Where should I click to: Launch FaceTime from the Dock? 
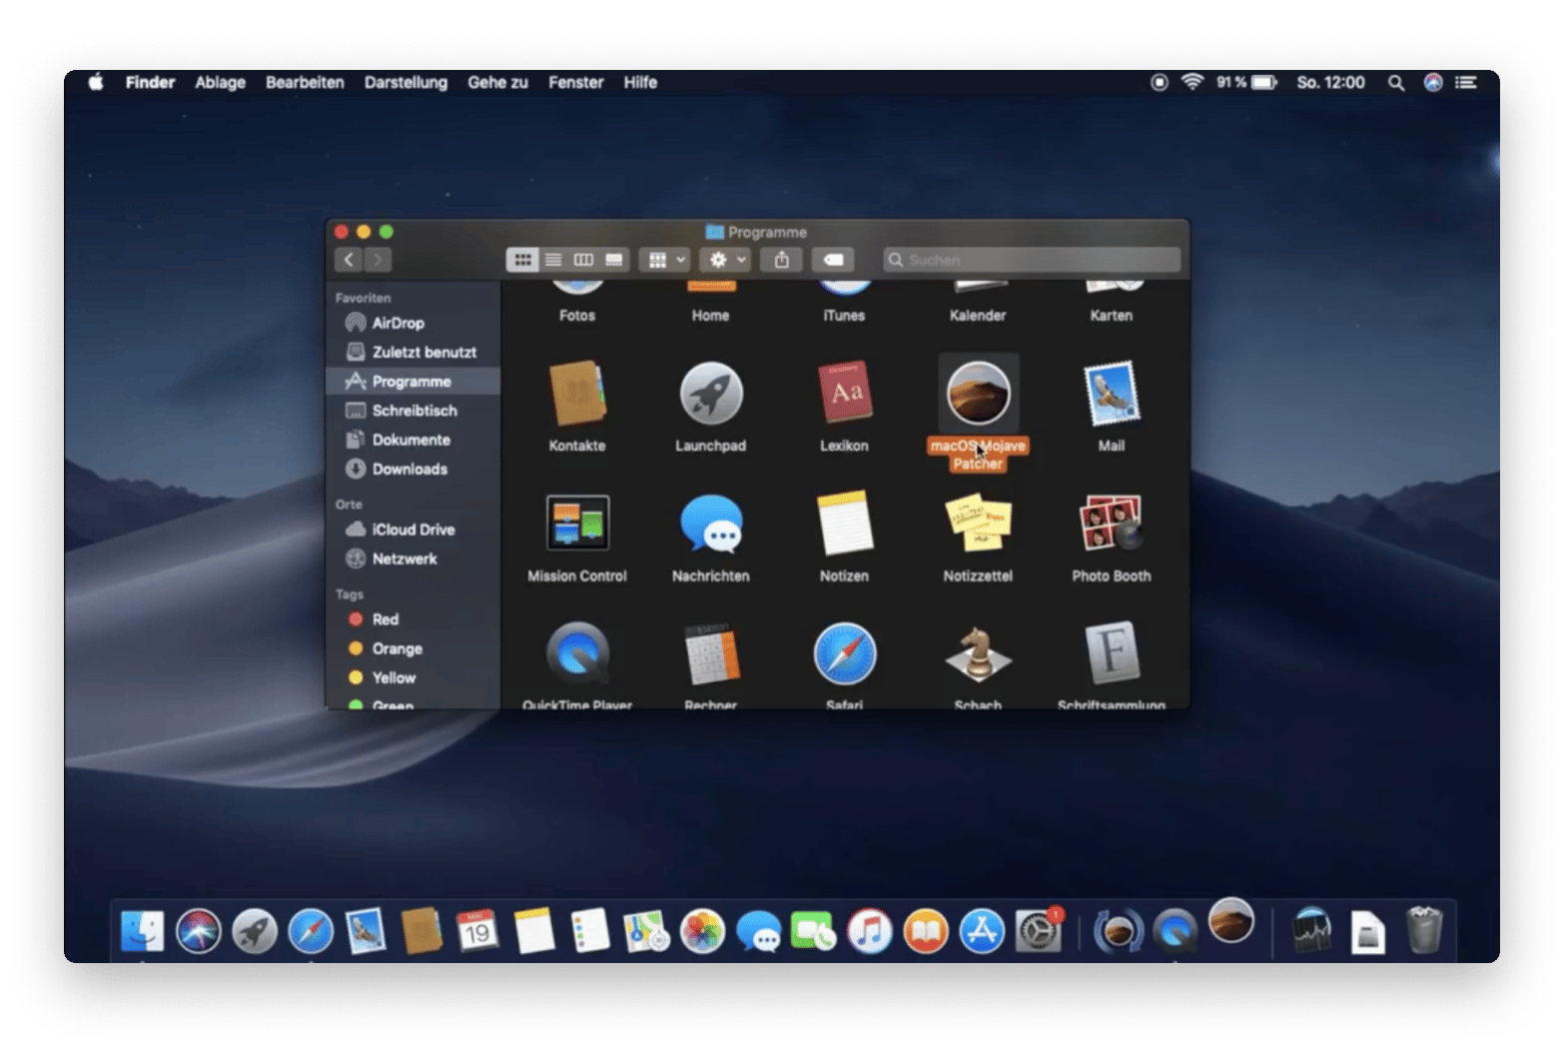(x=814, y=931)
